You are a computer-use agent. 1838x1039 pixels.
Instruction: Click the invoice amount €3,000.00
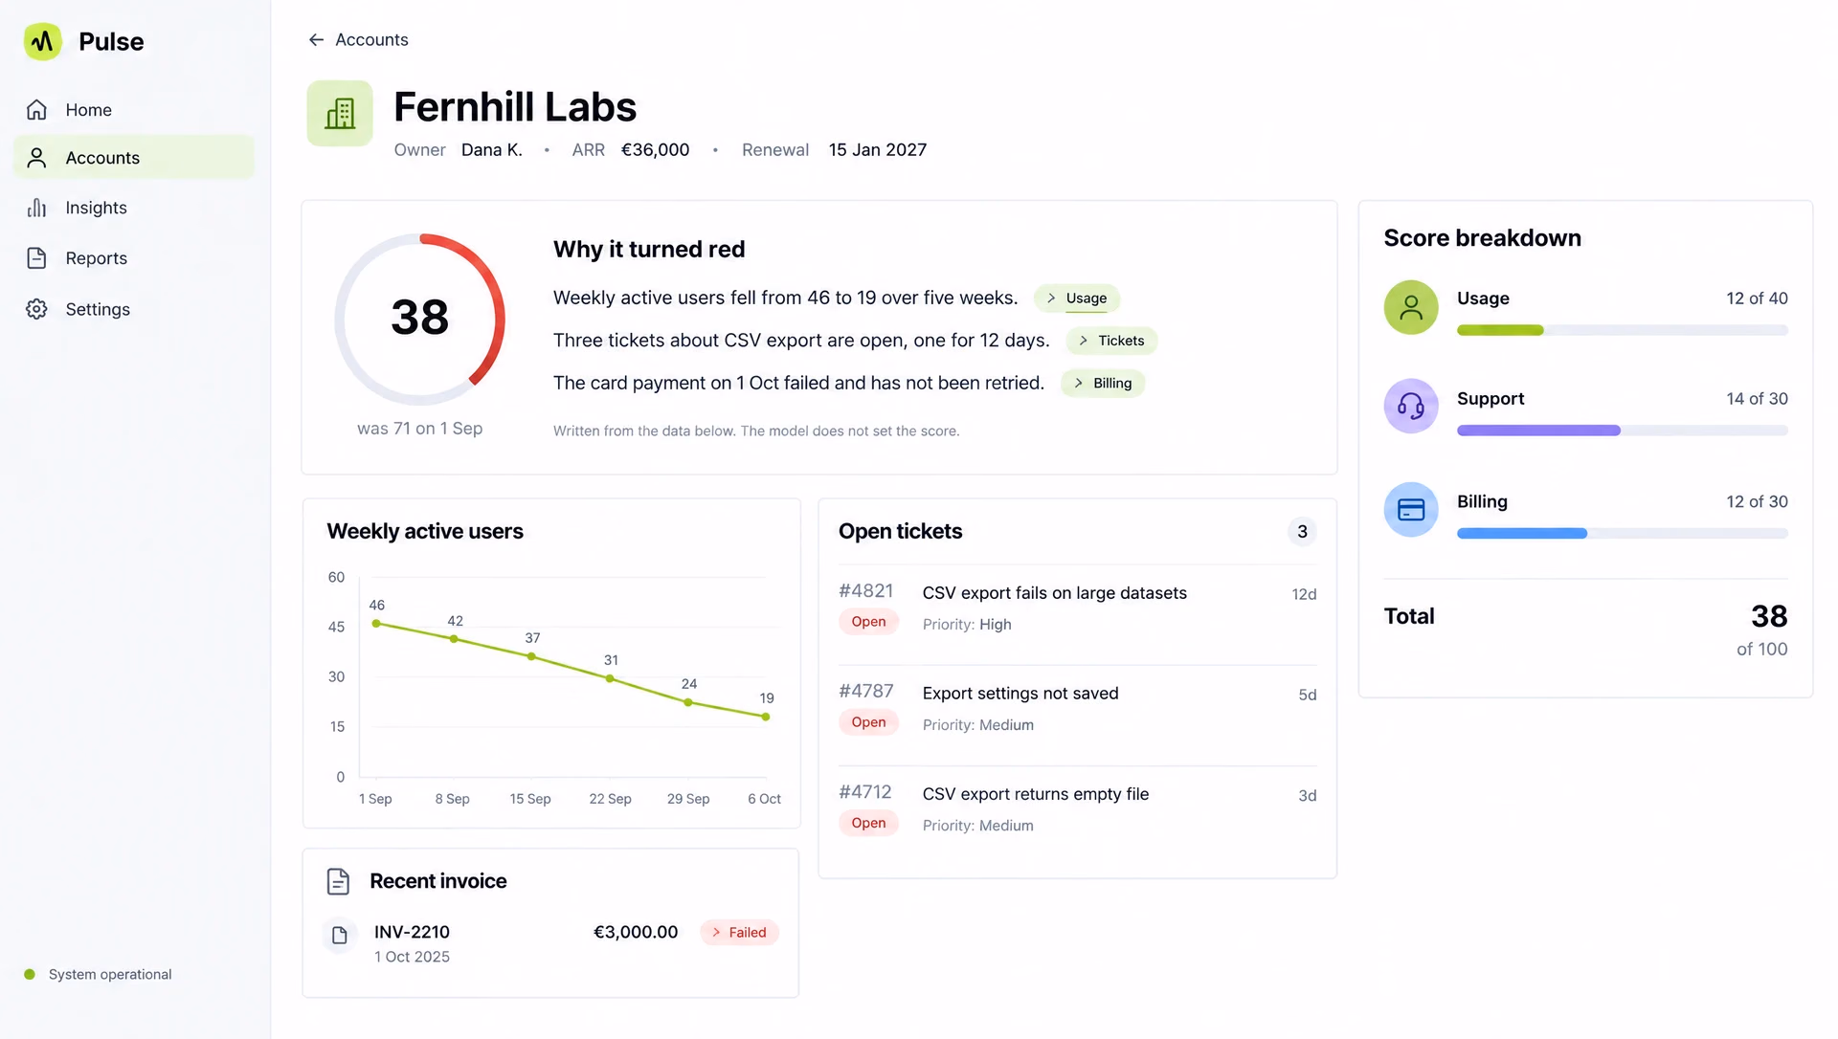pos(636,932)
